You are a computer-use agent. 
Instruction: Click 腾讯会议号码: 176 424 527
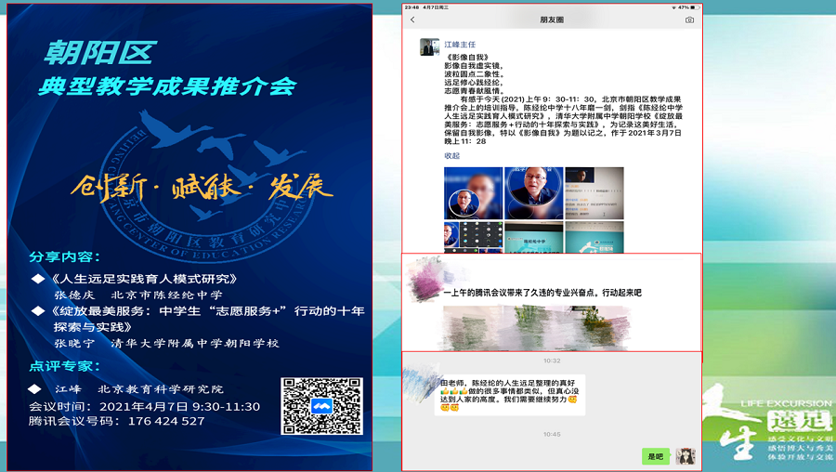117,421
